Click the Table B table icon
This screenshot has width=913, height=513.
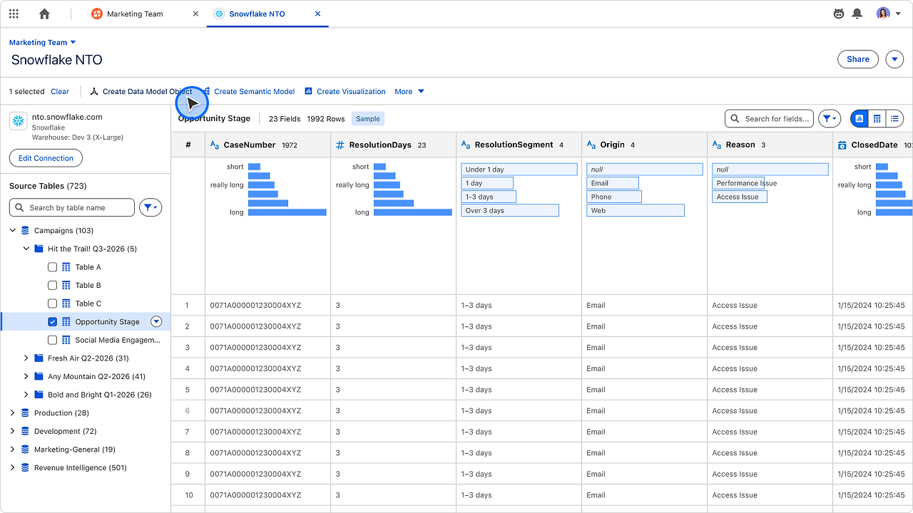[x=66, y=286]
